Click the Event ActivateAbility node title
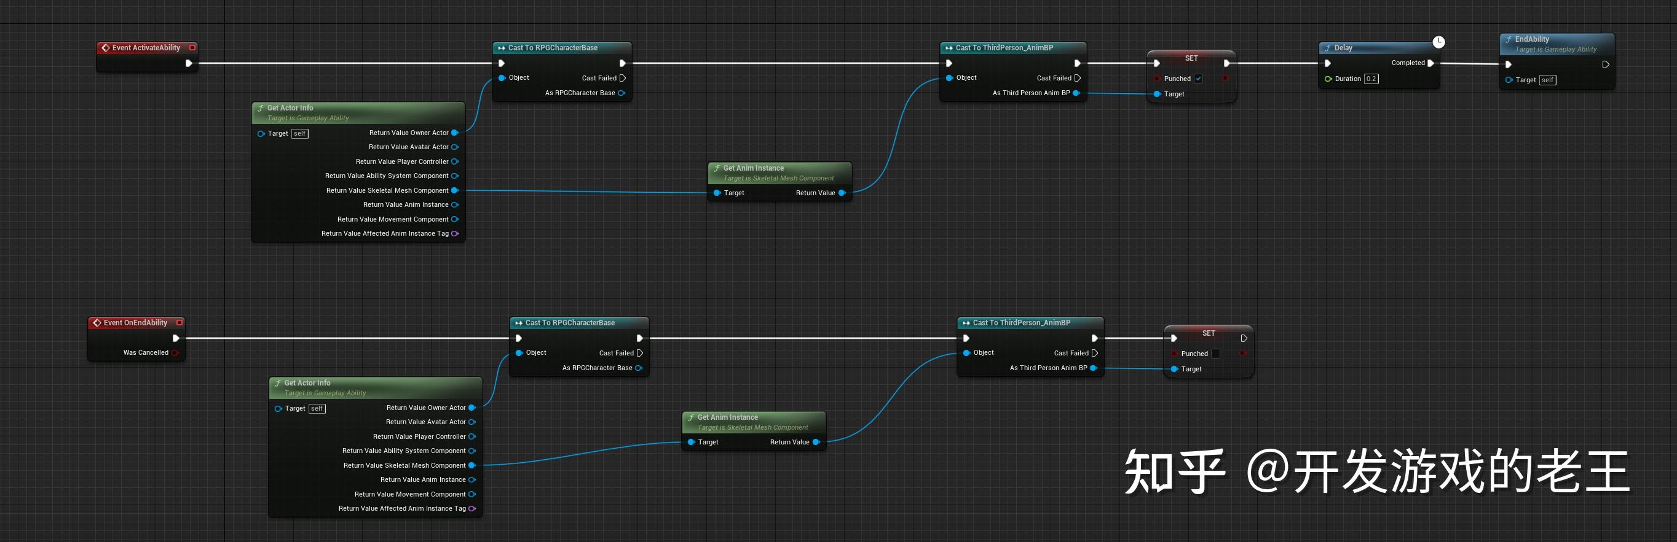This screenshot has height=542, width=1677. click(146, 47)
